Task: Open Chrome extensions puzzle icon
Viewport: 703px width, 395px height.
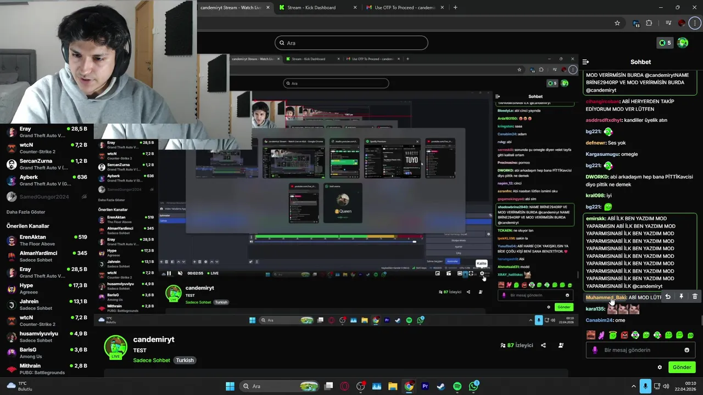Action: coord(649,23)
